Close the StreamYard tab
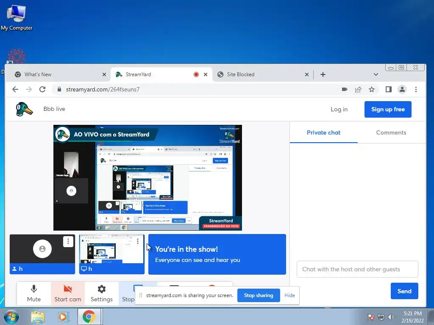The height and width of the screenshot is (325, 434). click(x=206, y=74)
